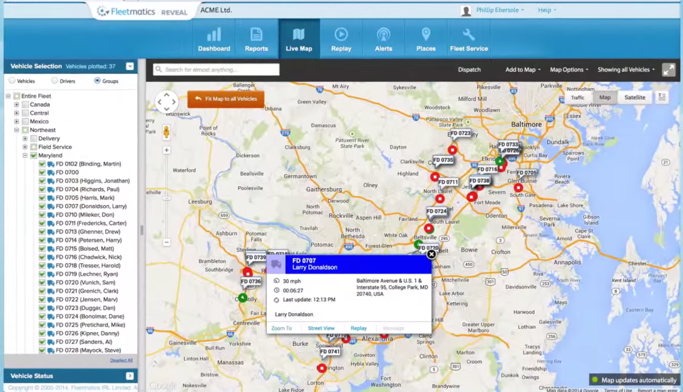
Task: Open the Showing all Vehicles dropdown
Action: coord(626,70)
